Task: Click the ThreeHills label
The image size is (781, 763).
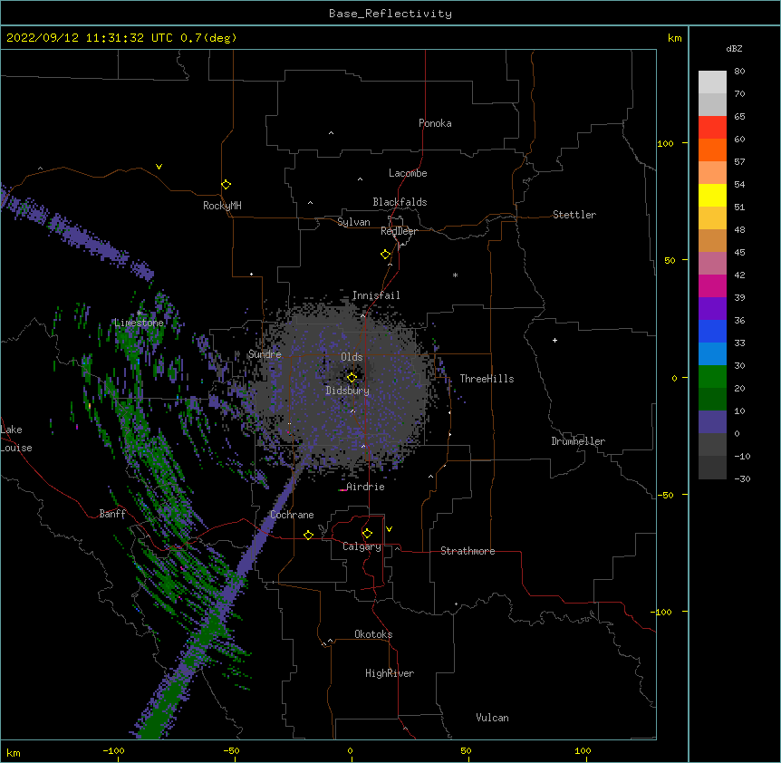Action: coord(487,379)
